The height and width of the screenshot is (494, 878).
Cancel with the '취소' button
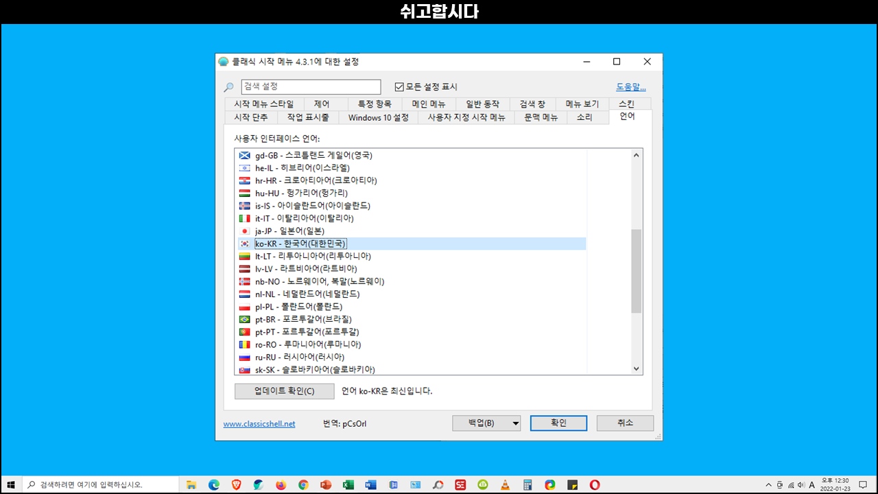(625, 423)
